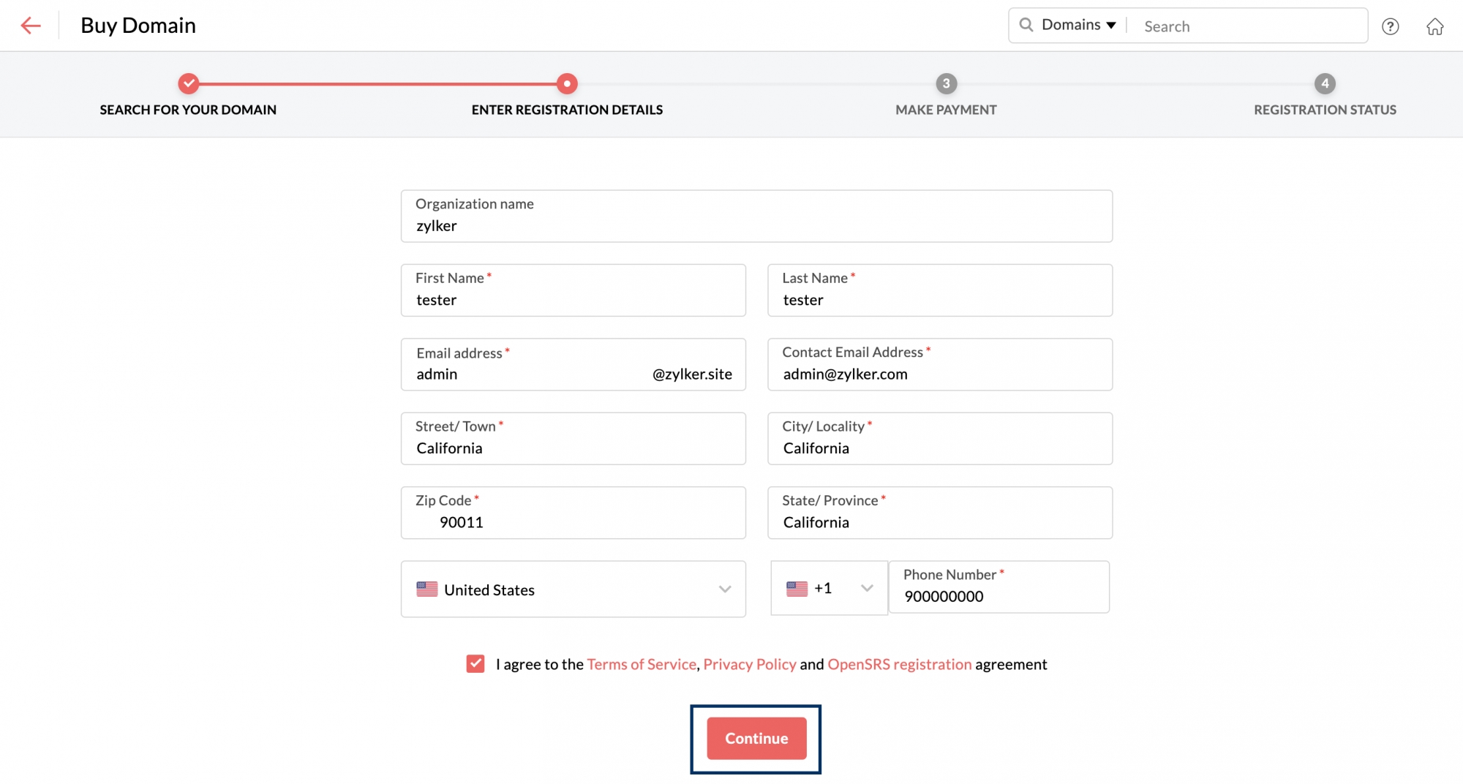The image size is (1463, 784).
Task: Click the Phone Number field
Action: click(998, 595)
